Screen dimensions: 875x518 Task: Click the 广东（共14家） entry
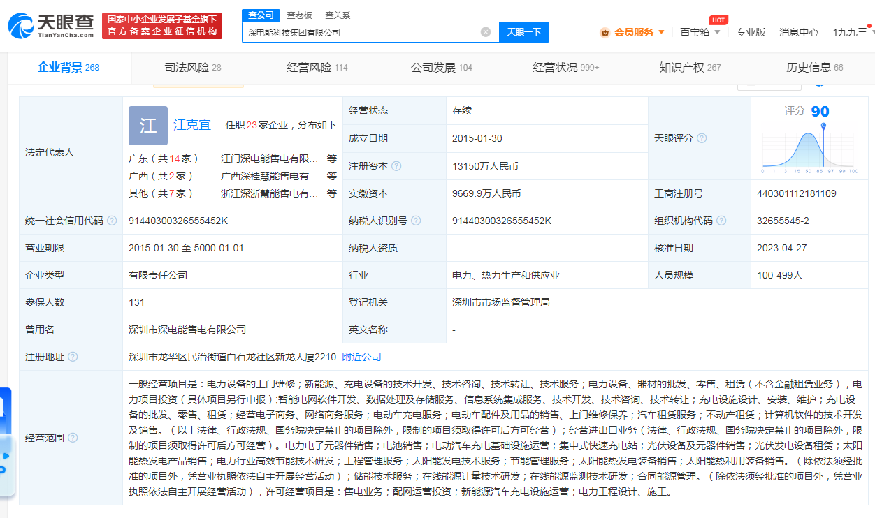coord(164,158)
